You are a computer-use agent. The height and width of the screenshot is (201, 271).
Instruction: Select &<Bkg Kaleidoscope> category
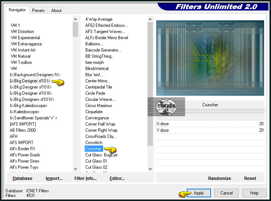[x=29, y=106]
